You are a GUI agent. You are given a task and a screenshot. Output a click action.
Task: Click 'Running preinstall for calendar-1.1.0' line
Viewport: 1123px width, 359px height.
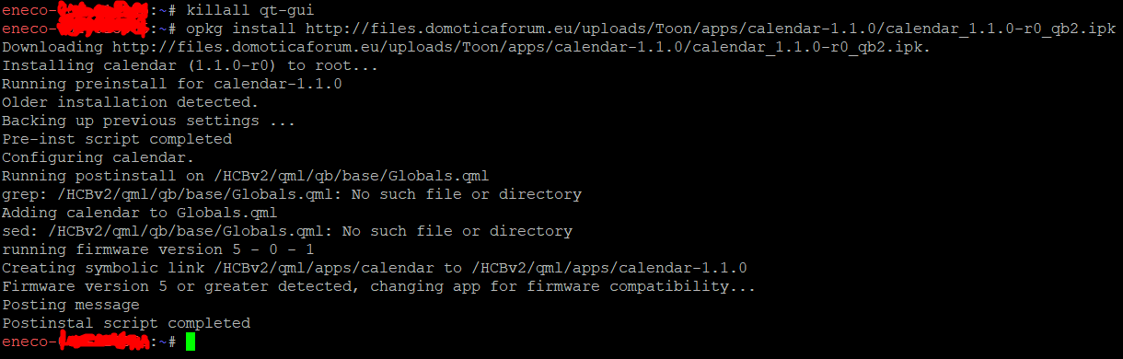171,84
